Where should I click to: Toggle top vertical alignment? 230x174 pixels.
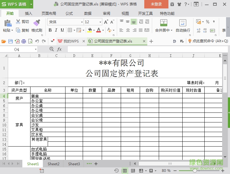[122, 21]
